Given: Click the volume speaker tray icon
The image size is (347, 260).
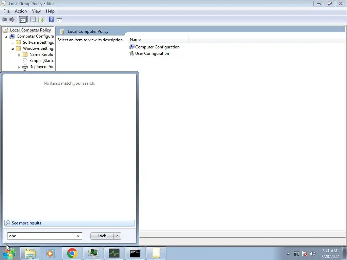Looking at the screenshot, I should click(x=313, y=254).
